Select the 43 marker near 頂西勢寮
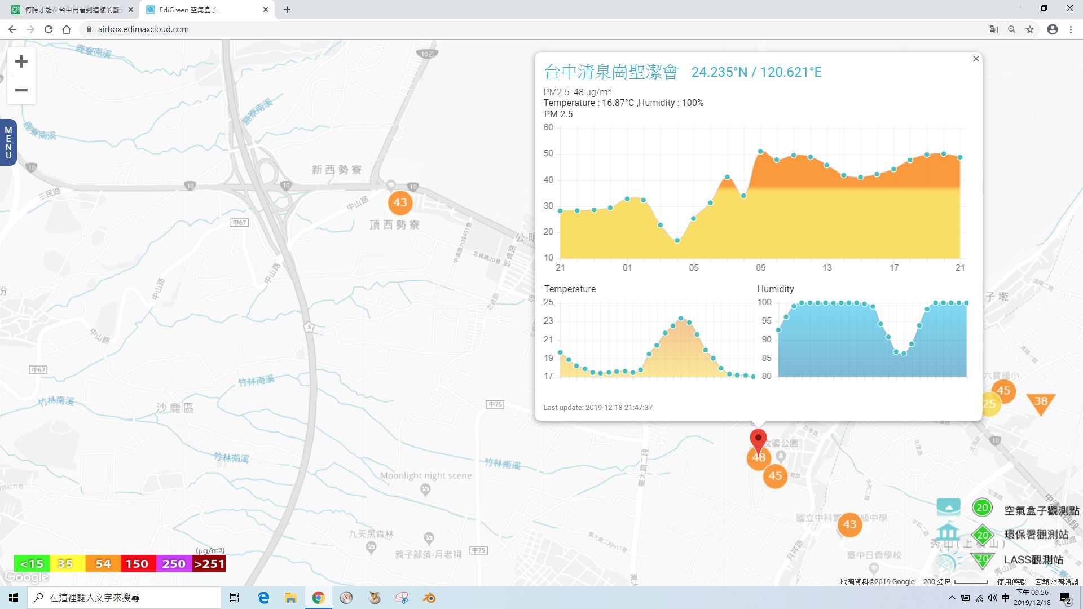1083x609 pixels. pos(400,202)
